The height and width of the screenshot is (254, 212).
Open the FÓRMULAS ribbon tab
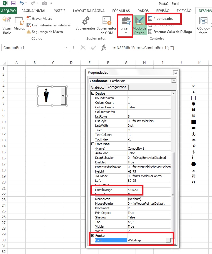pos(121,11)
